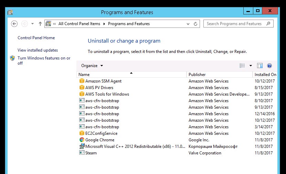Click Programs and Features breadcrumb
This screenshot has height=174, width=286.
pos(129,24)
